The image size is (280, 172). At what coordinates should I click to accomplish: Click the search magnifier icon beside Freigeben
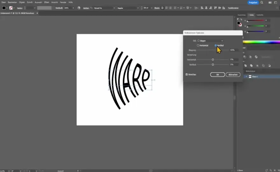click(262, 3)
